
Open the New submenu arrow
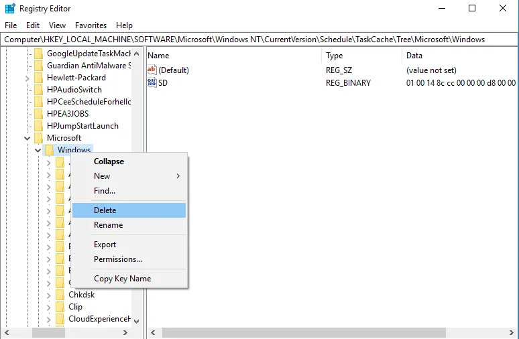(178, 176)
